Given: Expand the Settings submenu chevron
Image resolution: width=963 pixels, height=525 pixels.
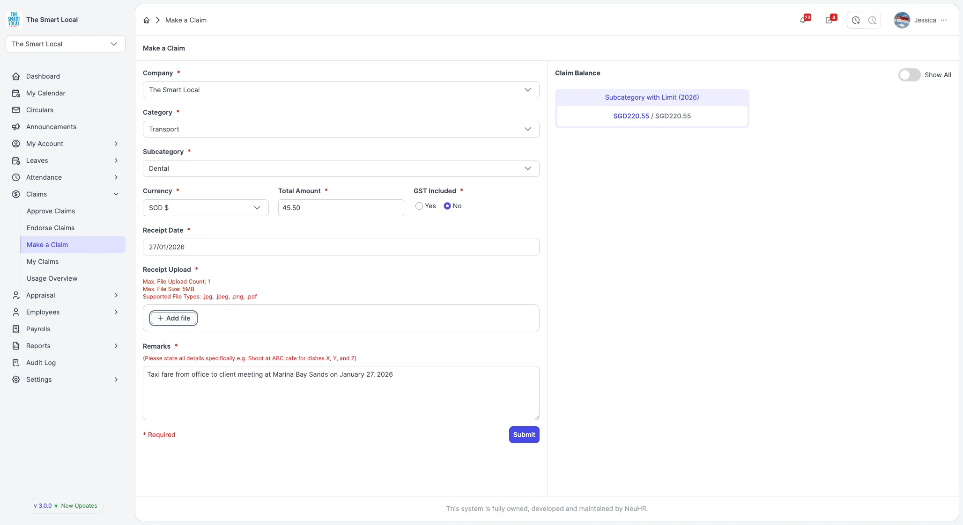Looking at the screenshot, I should [x=116, y=379].
